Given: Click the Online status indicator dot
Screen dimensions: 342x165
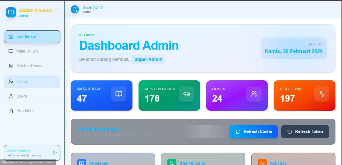Looking at the screenshot, I should point(80,35).
